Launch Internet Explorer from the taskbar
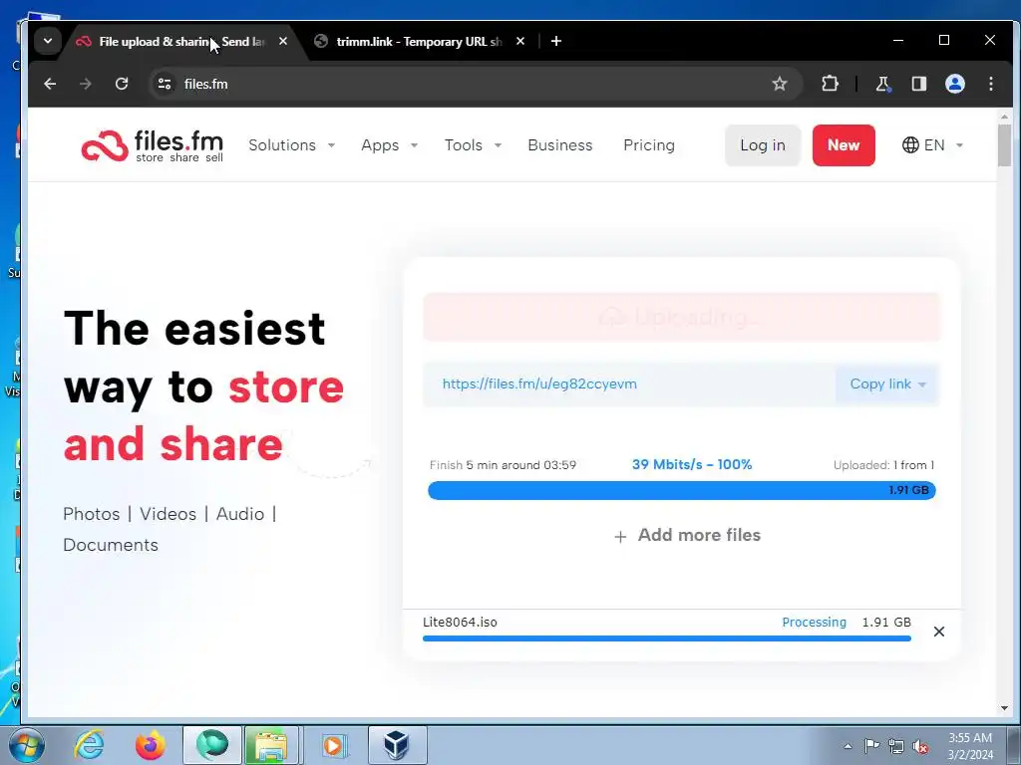The width and height of the screenshot is (1021, 765). [x=89, y=745]
